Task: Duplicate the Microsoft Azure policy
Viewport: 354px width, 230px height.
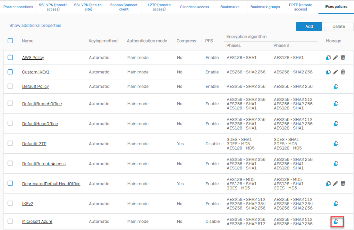Action: tap(336, 221)
